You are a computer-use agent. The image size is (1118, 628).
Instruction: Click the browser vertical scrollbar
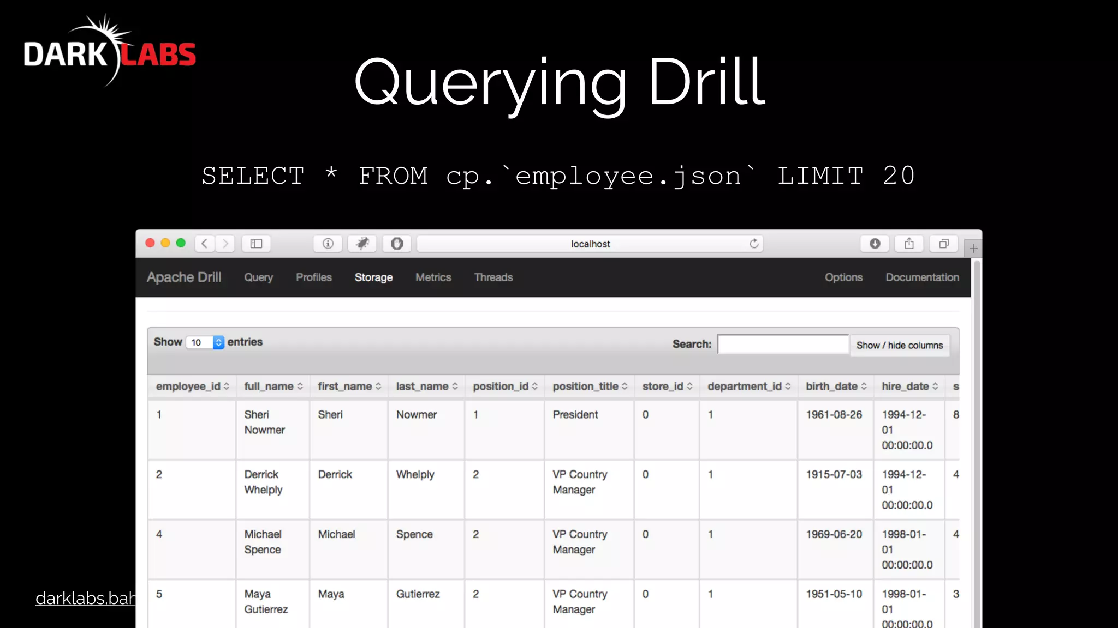coord(977,443)
